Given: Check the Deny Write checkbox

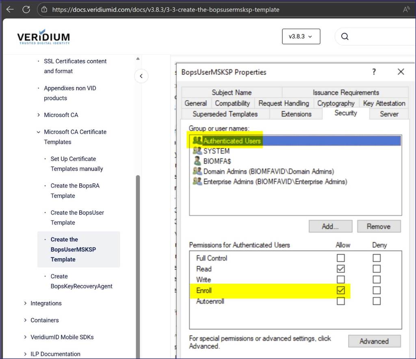Looking at the screenshot, I should click(x=377, y=279).
